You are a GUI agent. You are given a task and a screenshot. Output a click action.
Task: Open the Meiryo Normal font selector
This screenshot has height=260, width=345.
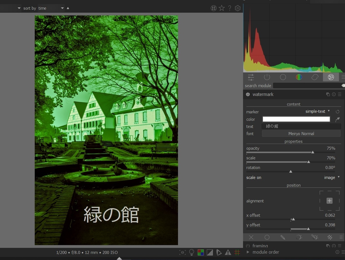[301, 133]
